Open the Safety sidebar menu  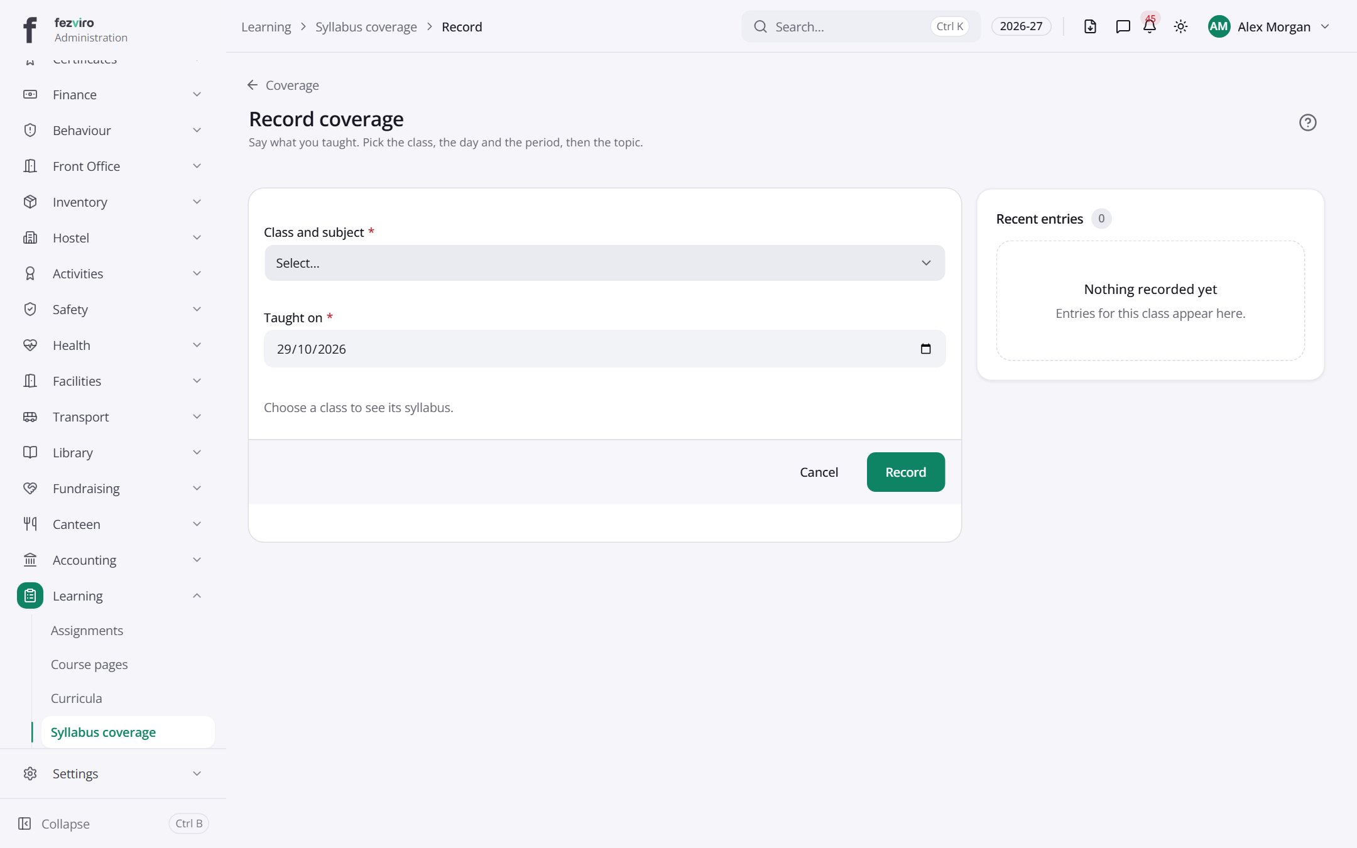(x=113, y=309)
